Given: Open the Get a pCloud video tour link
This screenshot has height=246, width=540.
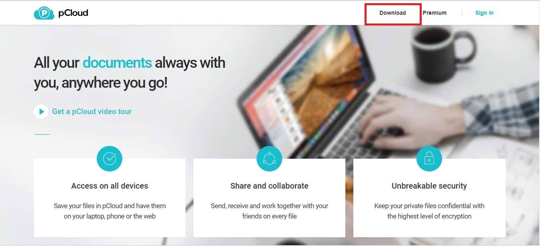Looking at the screenshot, I should tap(92, 112).
